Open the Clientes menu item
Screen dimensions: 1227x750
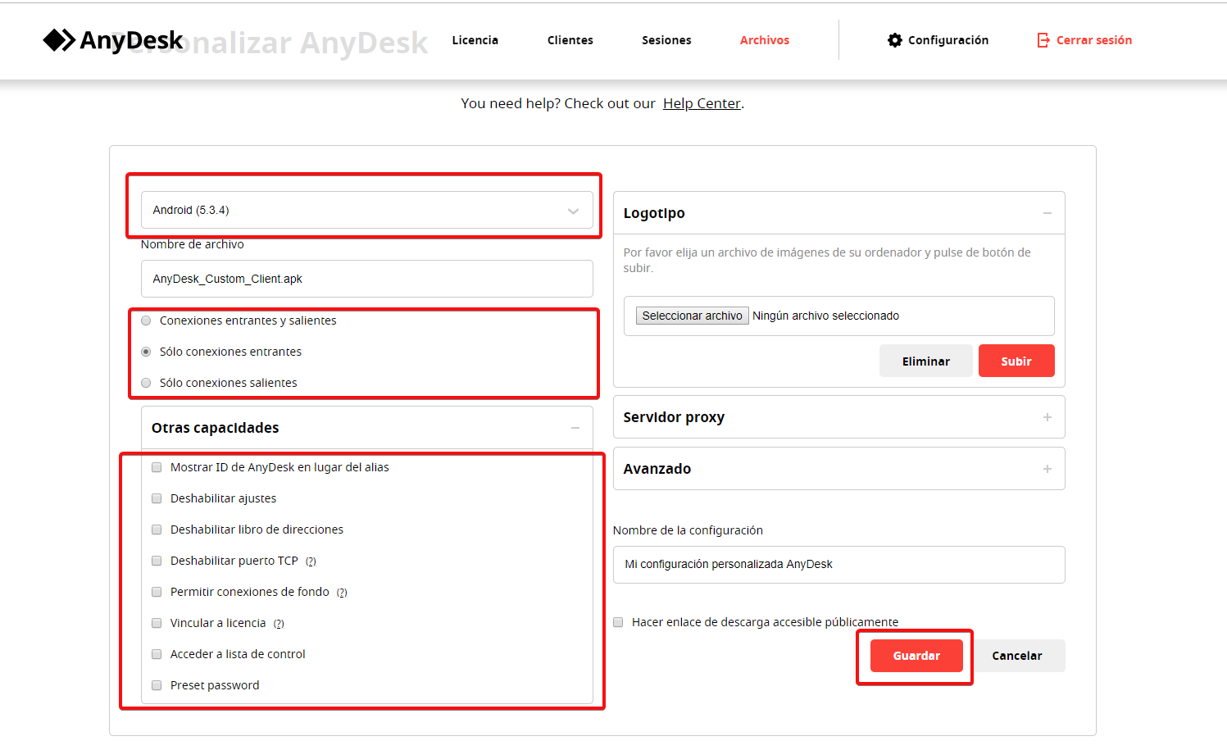coord(570,40)
